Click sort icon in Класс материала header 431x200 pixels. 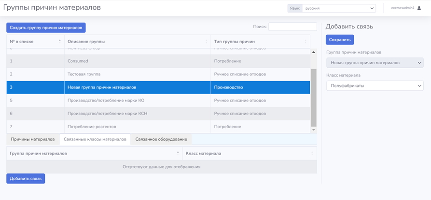[x=312, y=153]
